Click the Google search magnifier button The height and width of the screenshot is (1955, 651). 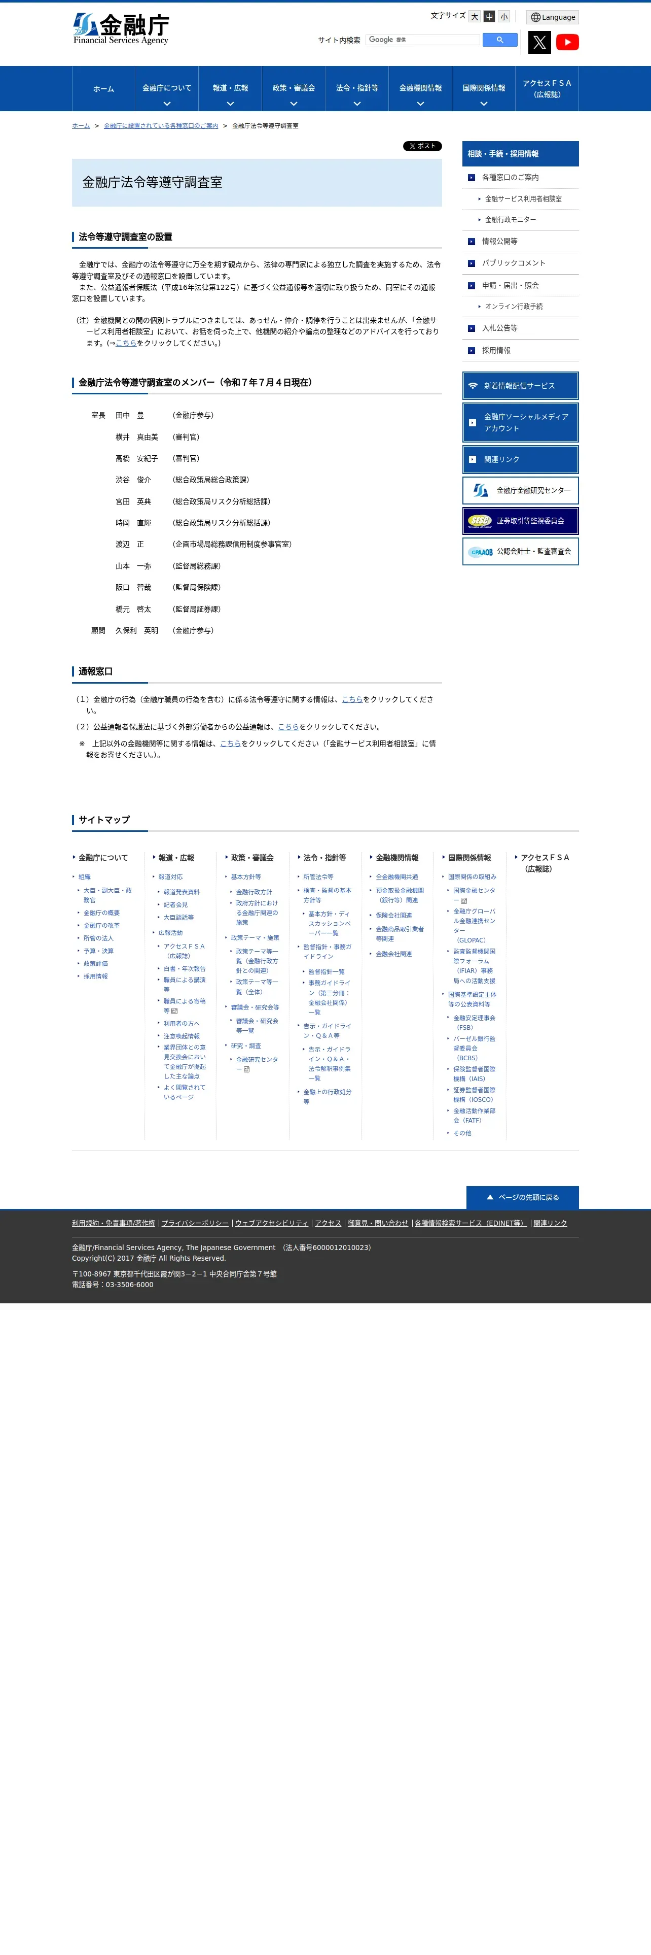click(500, 40)
